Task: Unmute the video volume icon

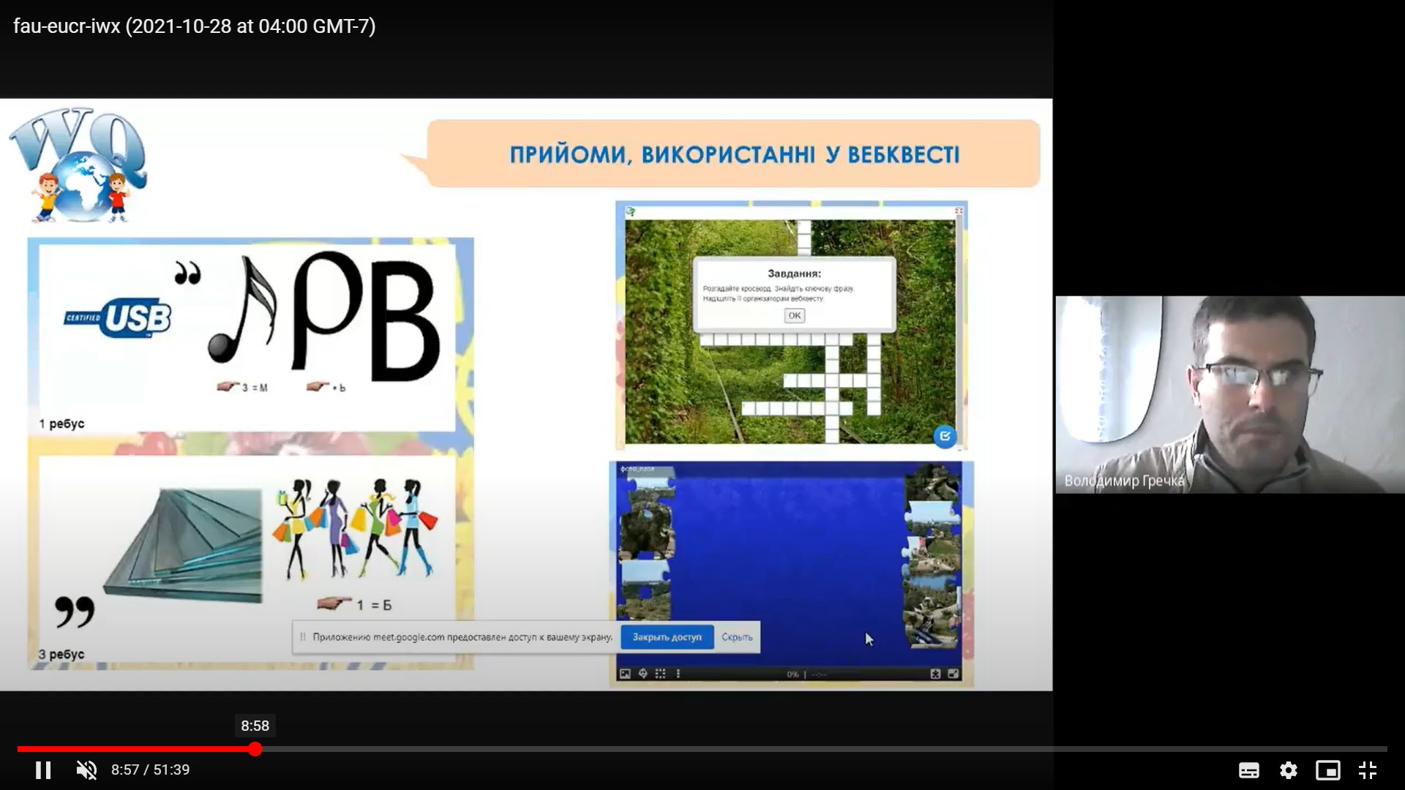Action: pos(86,770)
